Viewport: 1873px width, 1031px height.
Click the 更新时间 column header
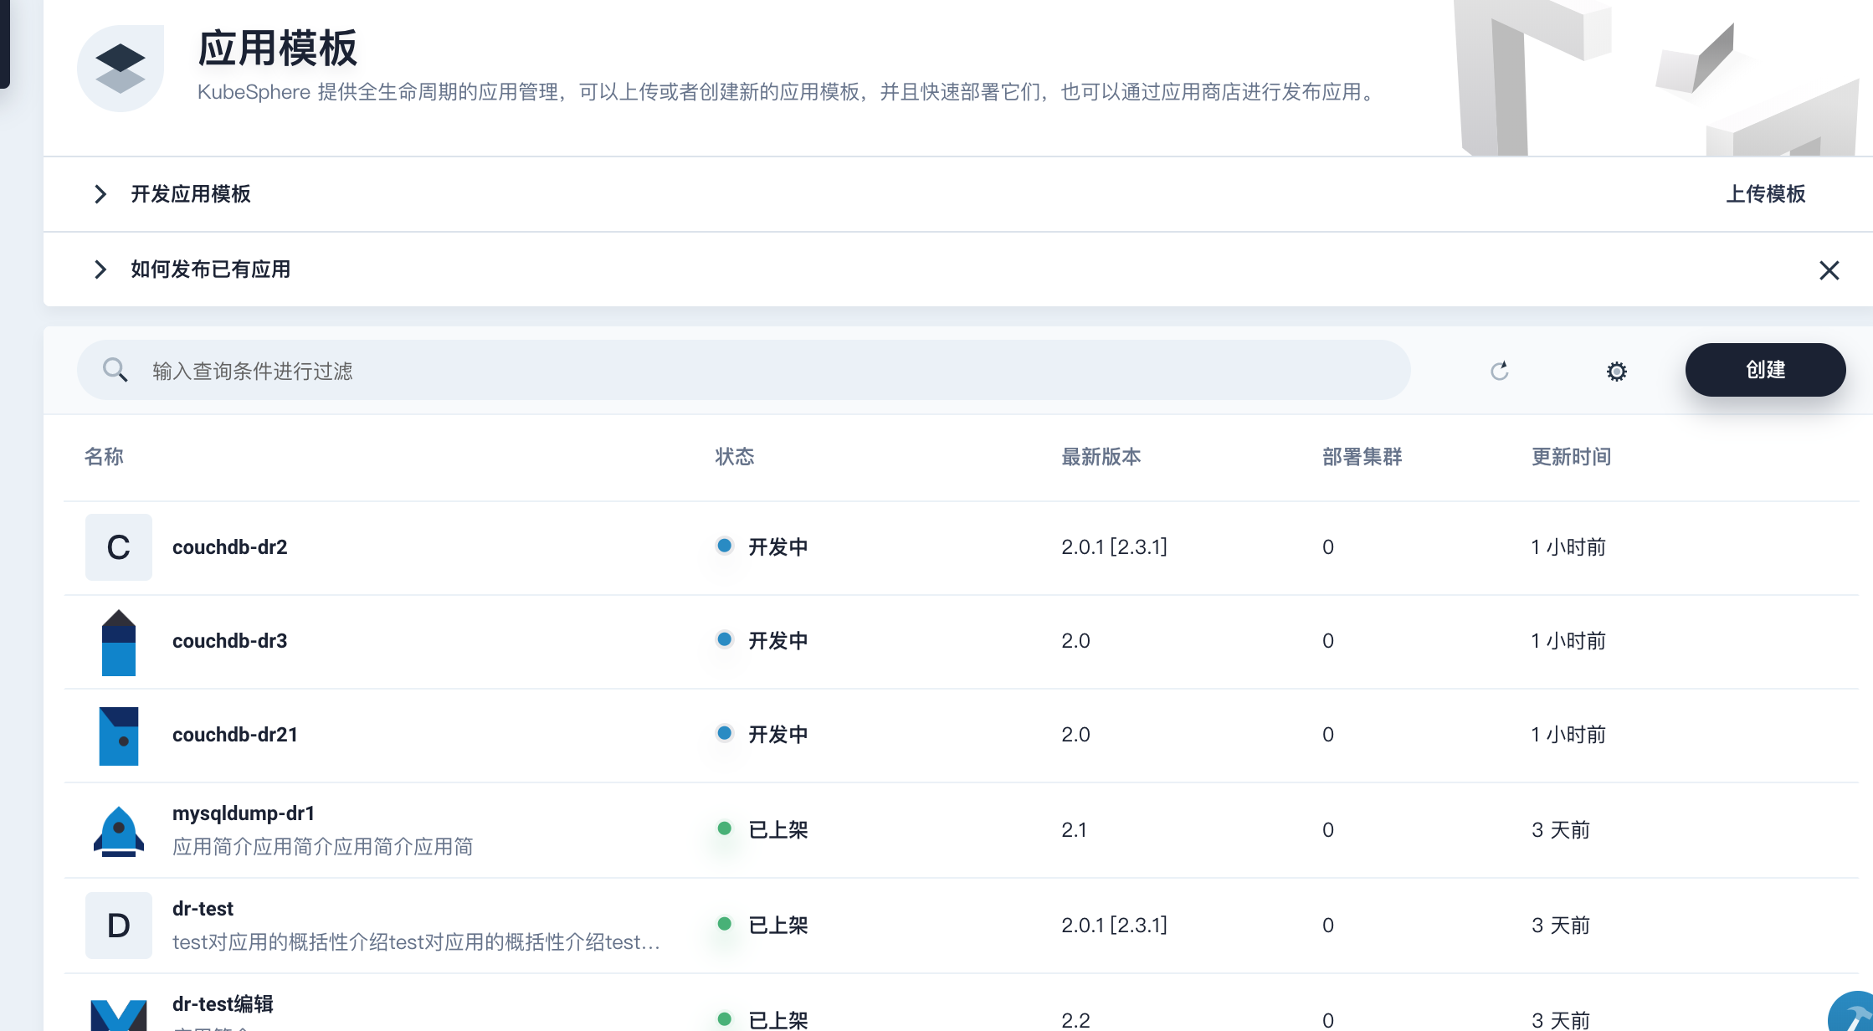tap(1572, 457)
